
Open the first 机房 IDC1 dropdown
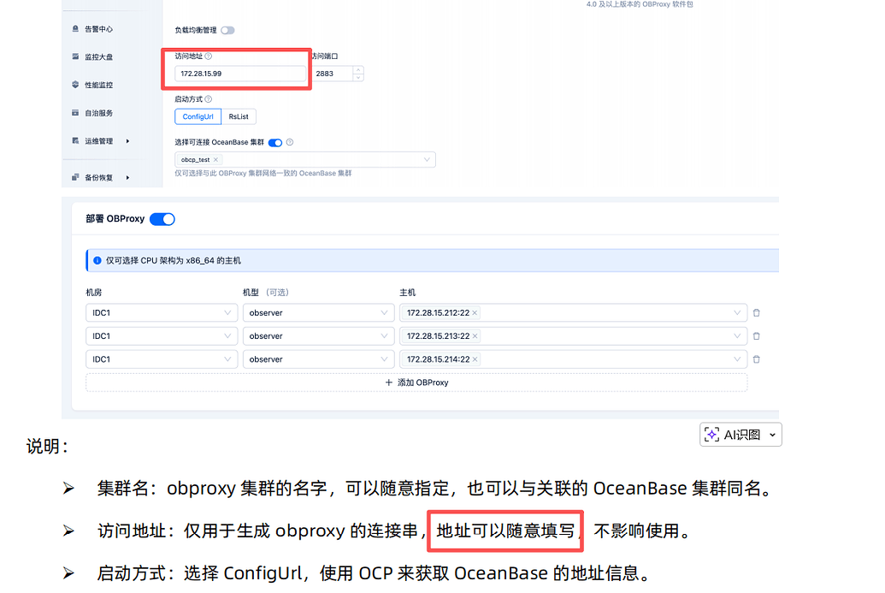click(161, 312)
